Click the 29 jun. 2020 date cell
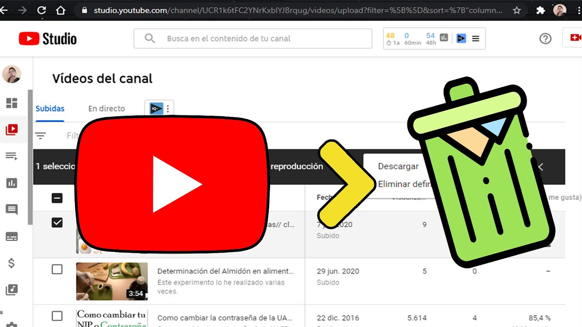The height and width of the screenshot is (327, 582). (338, 271)
